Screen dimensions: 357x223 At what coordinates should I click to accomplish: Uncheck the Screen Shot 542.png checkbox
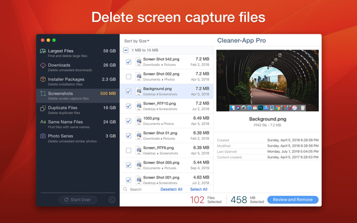coord(129,62)
